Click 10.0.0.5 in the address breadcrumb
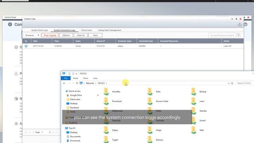Screen dimensions: 254x143 101,83
